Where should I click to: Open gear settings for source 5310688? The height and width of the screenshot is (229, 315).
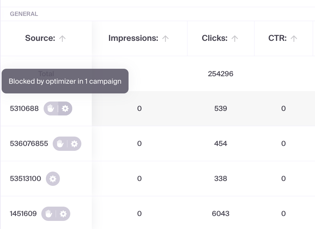(x=65, y=109)
